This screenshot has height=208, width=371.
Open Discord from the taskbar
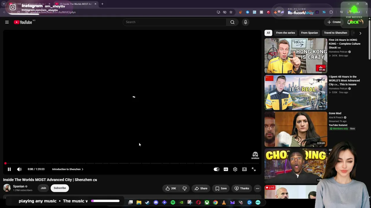156,203
